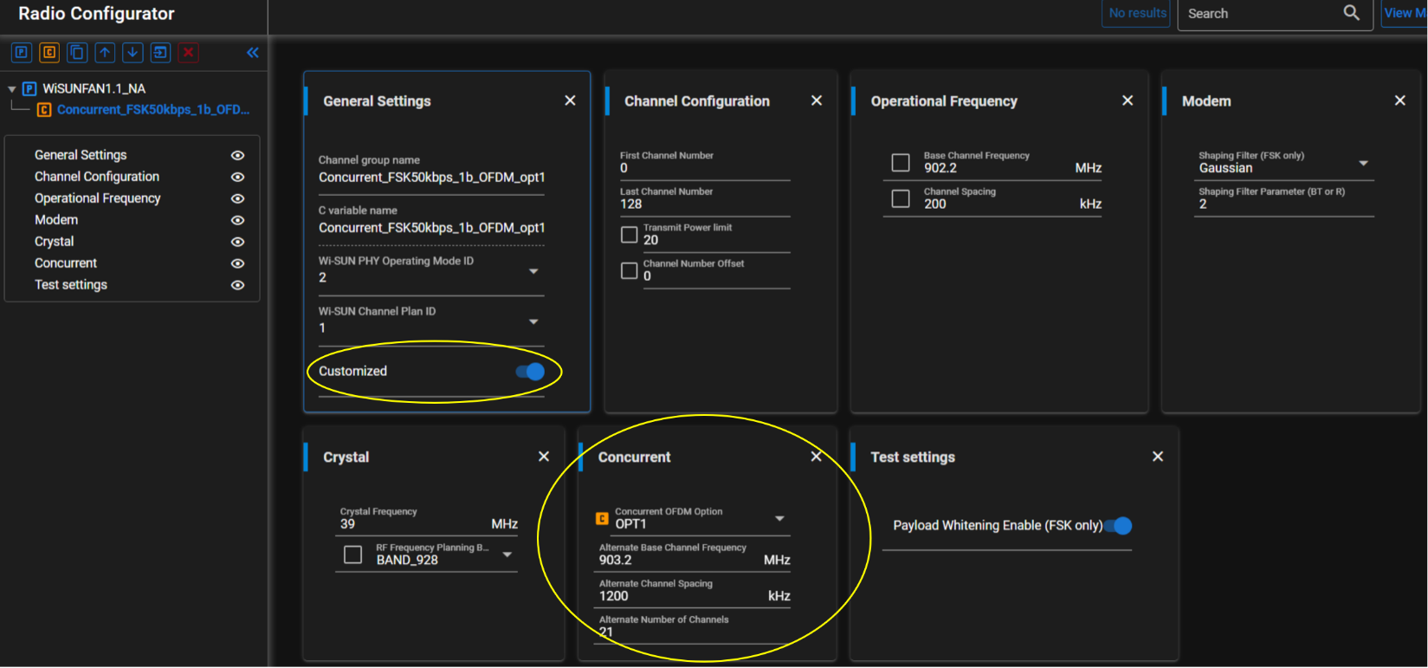Check the Transmit Power limit checkbox
The width and height of the screenshot is (1428, 668).
[x=630, y=235]
